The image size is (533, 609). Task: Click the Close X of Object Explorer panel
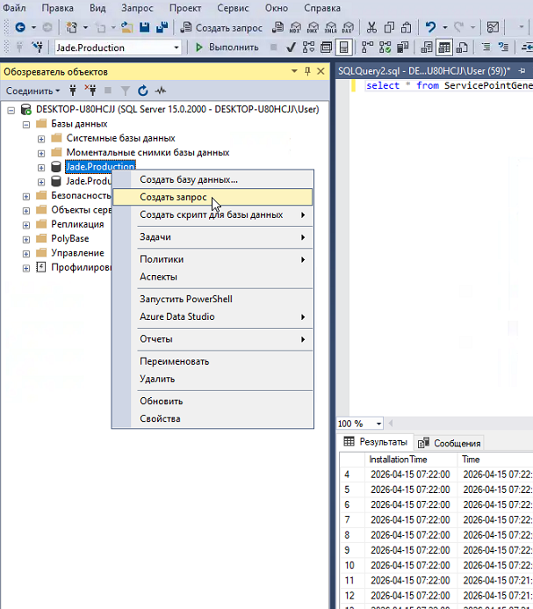pyautogui.click(x=321, y=71)
